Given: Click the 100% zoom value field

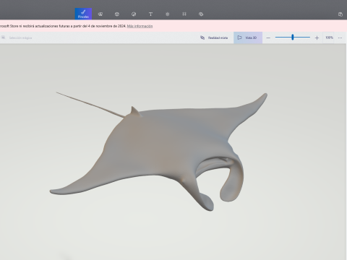Looking at the screenshot, I should click(x=329, y=38).
